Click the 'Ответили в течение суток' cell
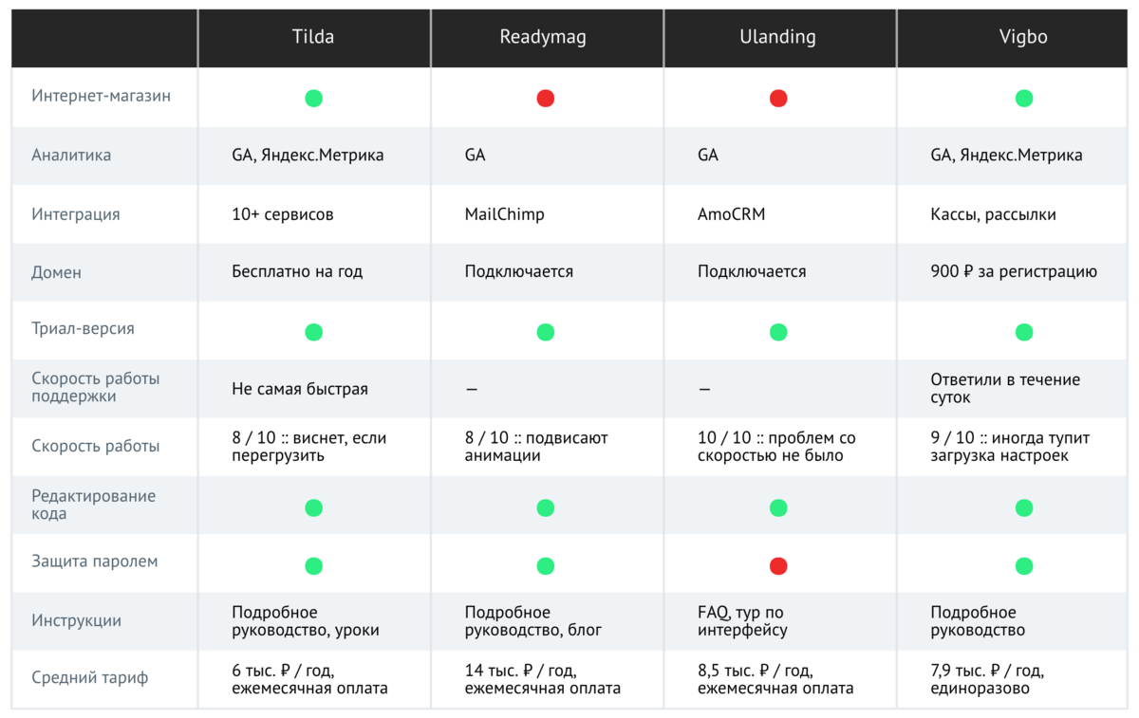Screen dimensions: 1139x718 click(x=1005, y=389)
